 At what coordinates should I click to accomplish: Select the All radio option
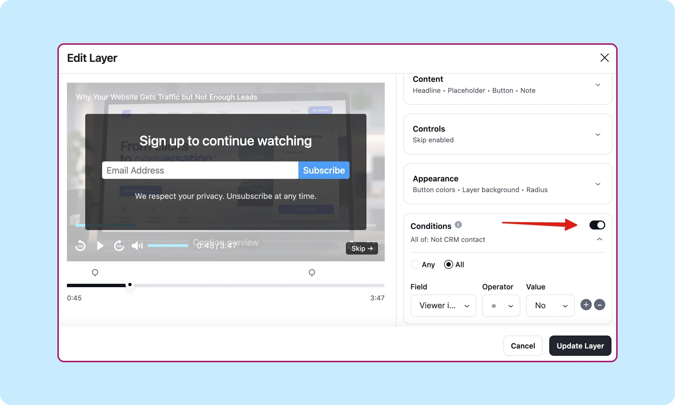point(448,265)
